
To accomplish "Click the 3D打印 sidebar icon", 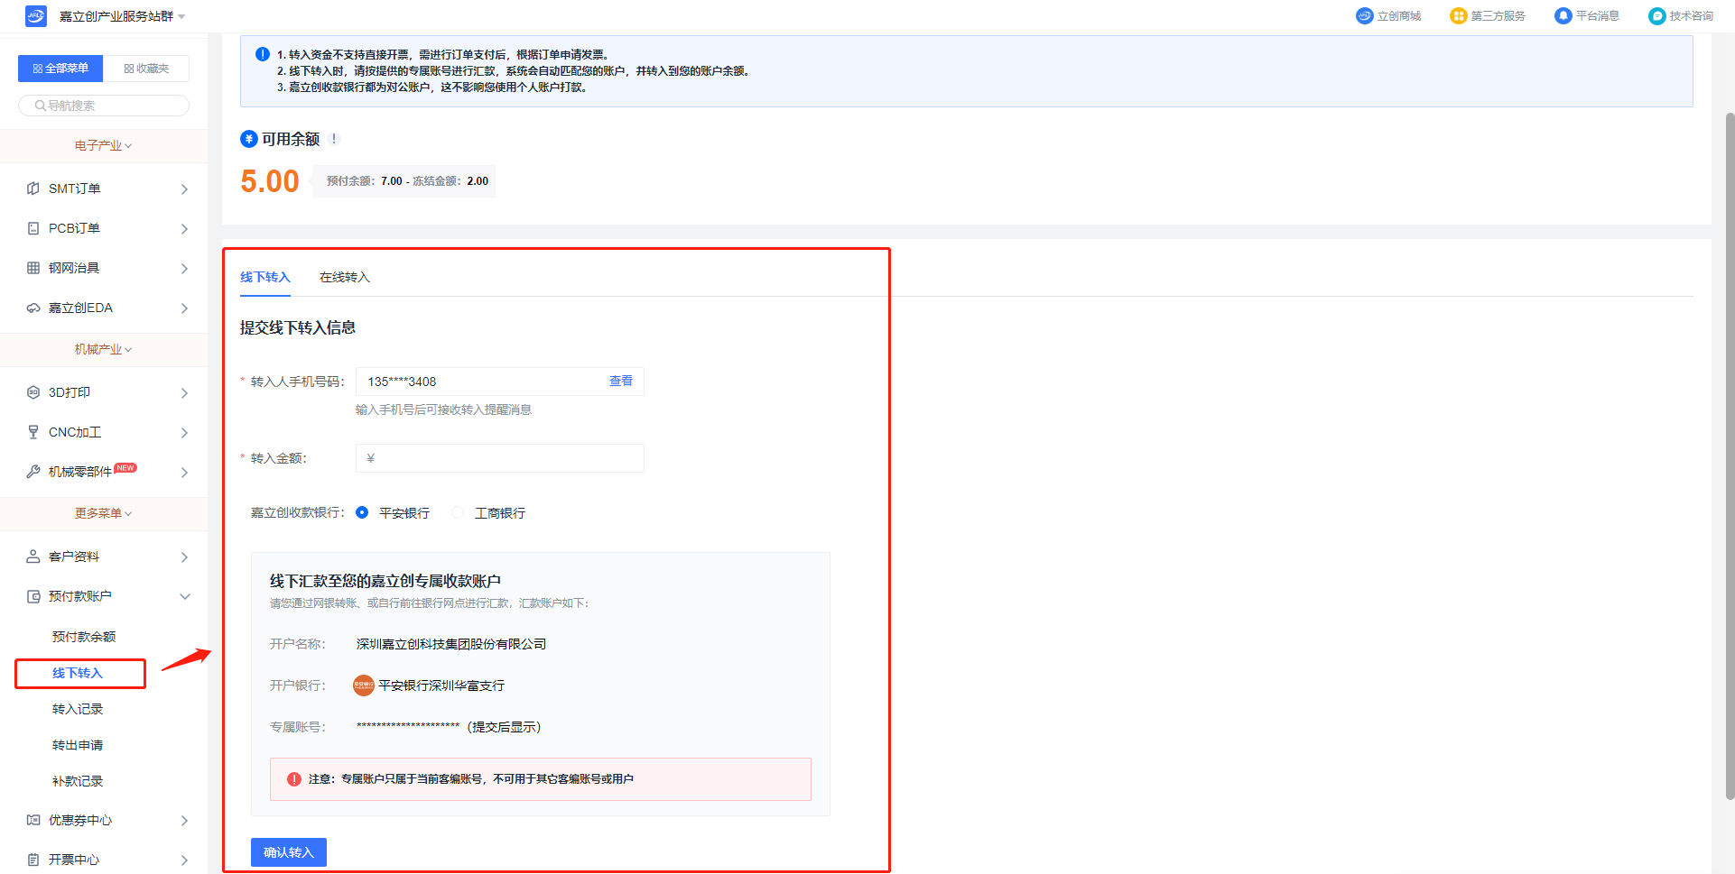I will coord(33,392).
